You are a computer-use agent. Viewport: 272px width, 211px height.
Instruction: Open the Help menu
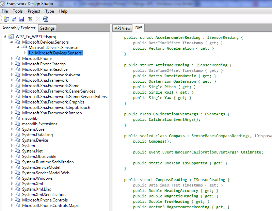63,11
